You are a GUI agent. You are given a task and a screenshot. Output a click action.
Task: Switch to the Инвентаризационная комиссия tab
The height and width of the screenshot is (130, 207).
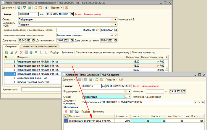pyautogui.click(x=41, y=46)
